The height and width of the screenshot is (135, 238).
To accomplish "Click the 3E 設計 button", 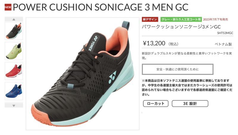I will (x=190, y=103).
